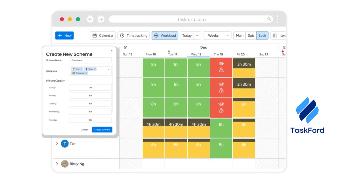Open the Calendar view
The image size is (345, 194).
click(103, 36)
